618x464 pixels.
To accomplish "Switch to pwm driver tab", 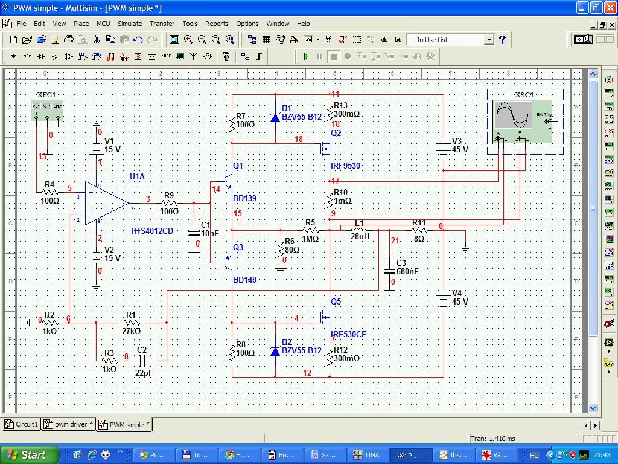I will point(69,424).
